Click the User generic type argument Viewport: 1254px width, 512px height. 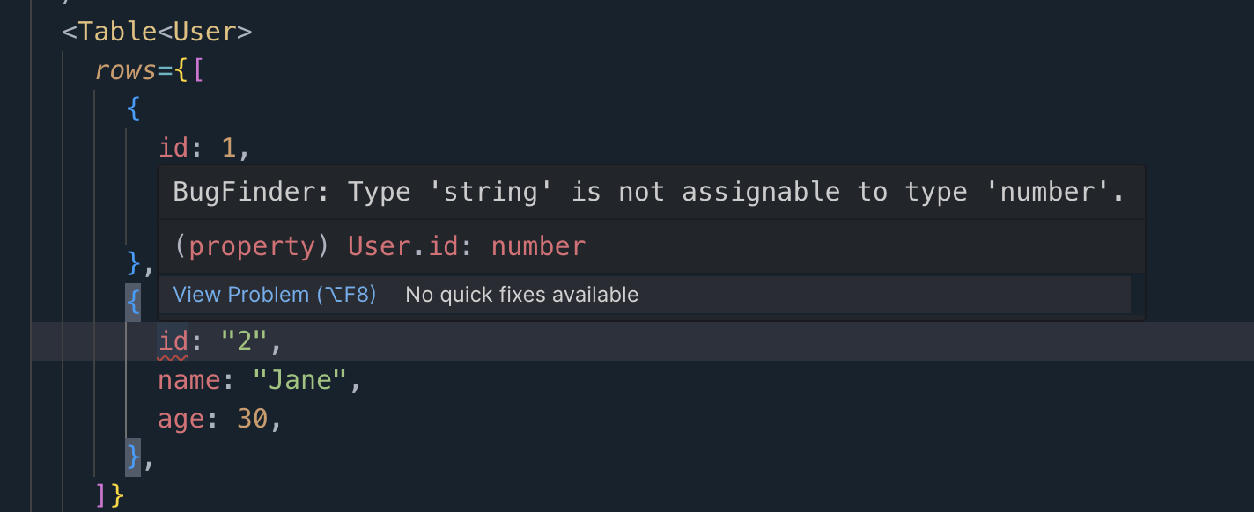coord(204,32)
